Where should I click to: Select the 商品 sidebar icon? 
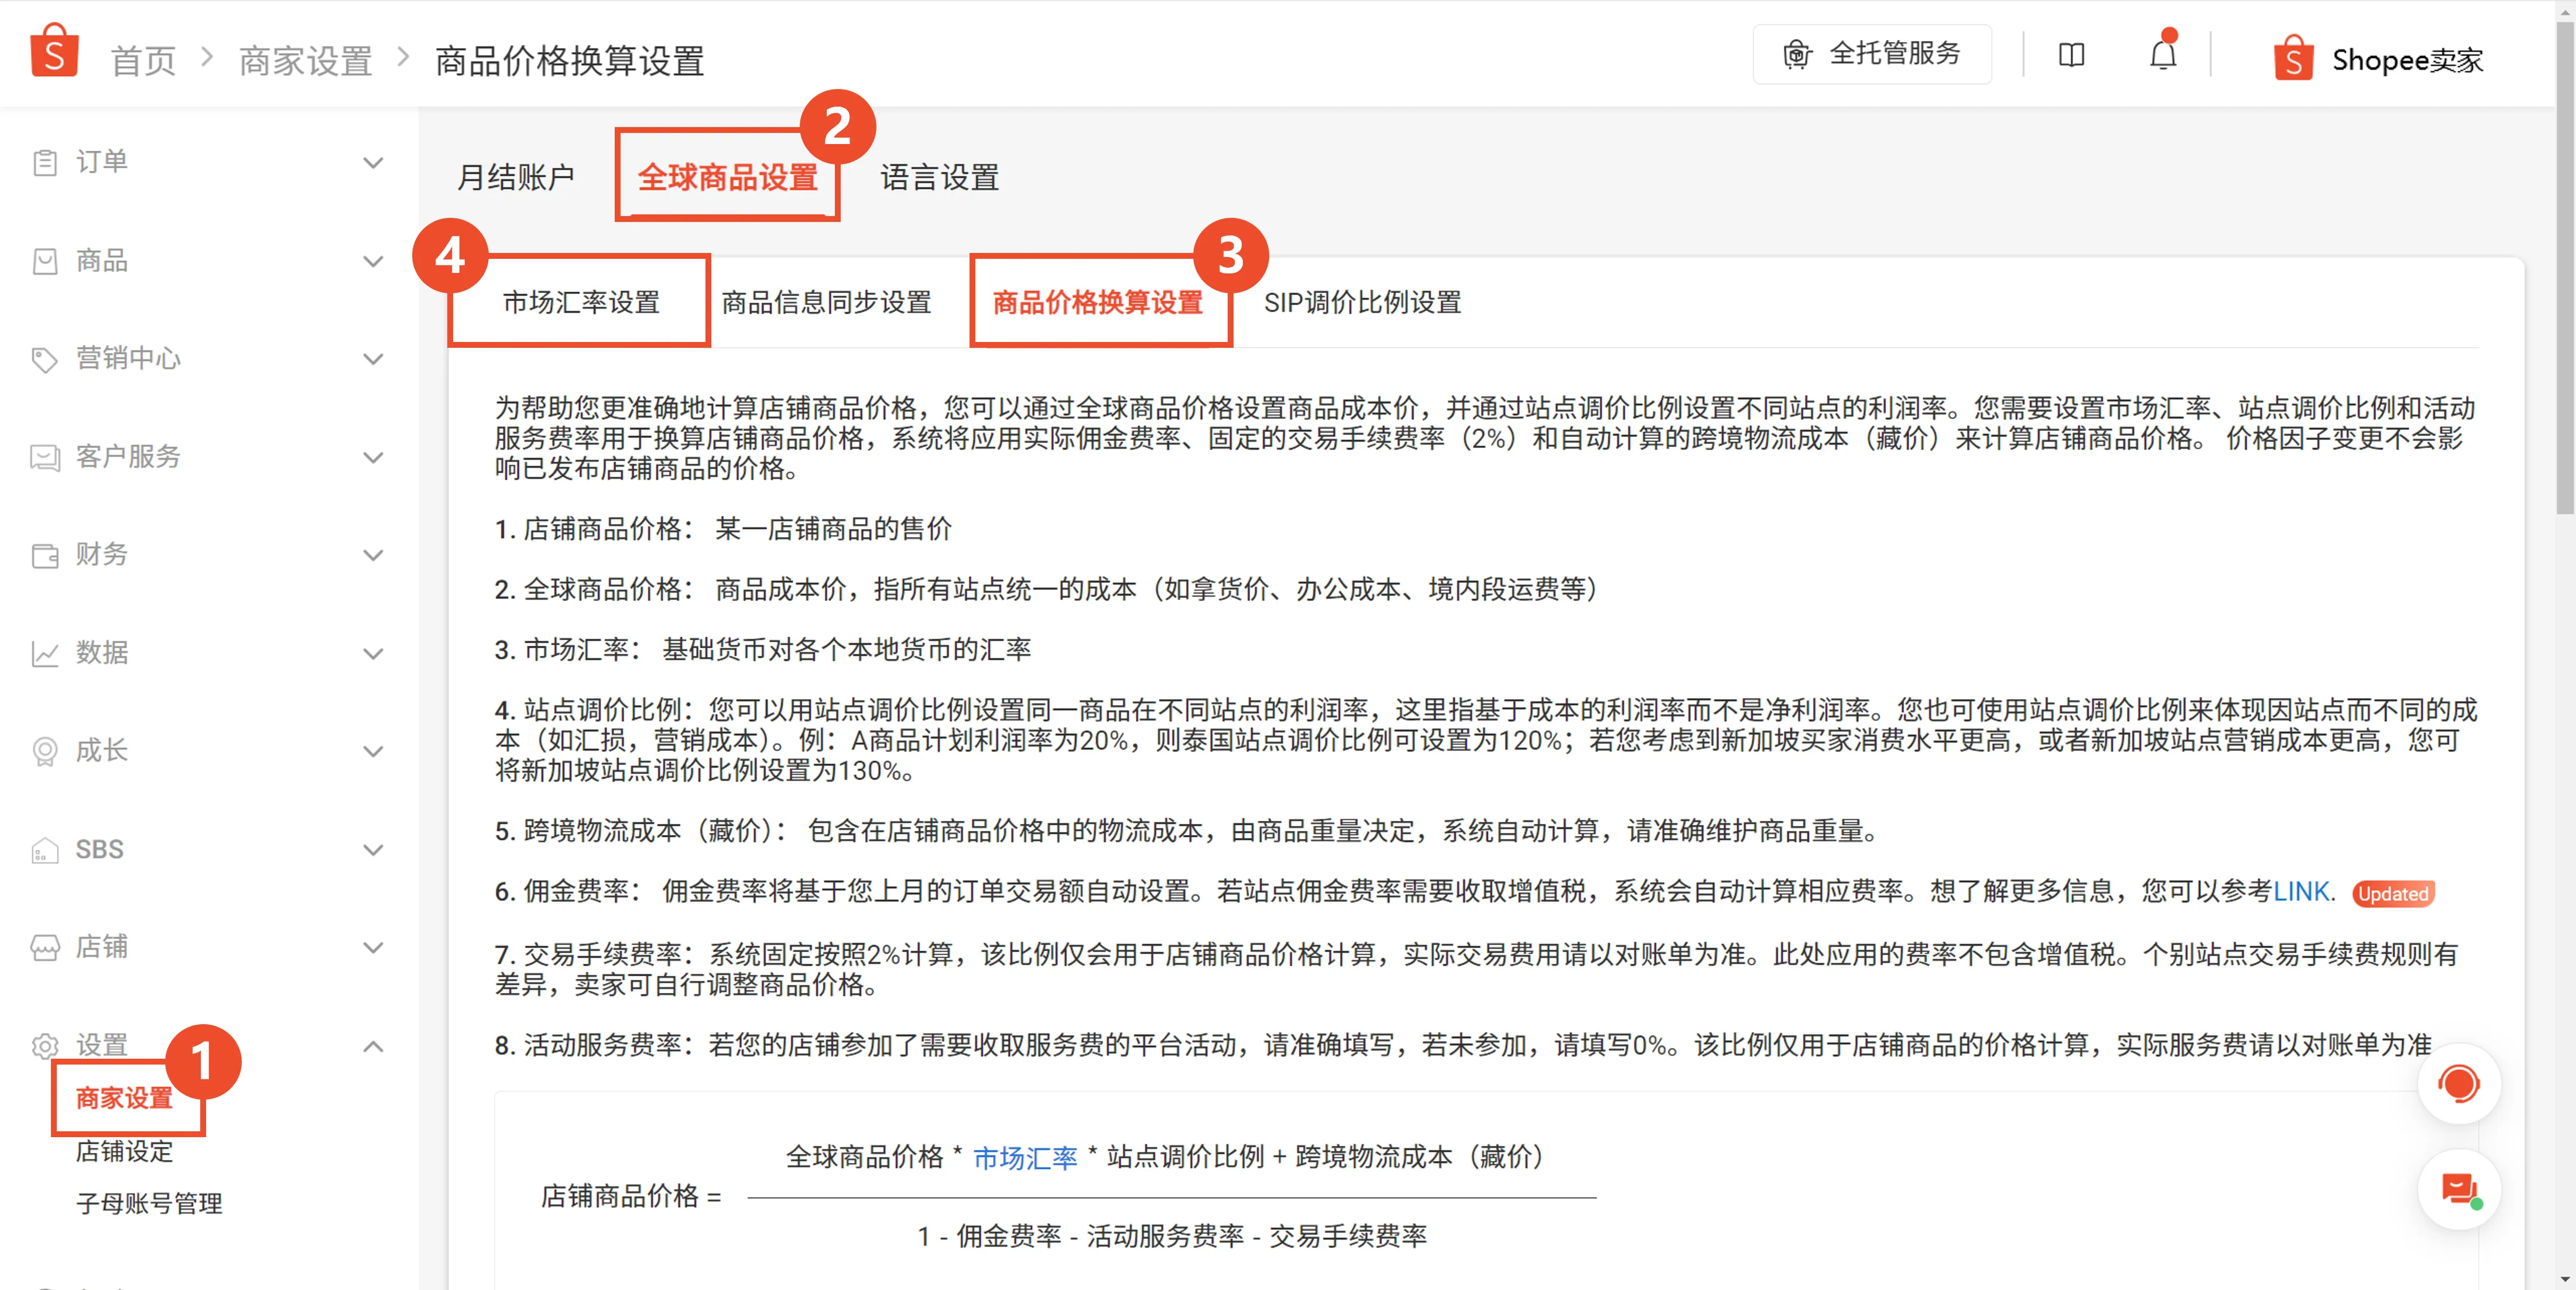pyautogui.click(x=45, y=261)
